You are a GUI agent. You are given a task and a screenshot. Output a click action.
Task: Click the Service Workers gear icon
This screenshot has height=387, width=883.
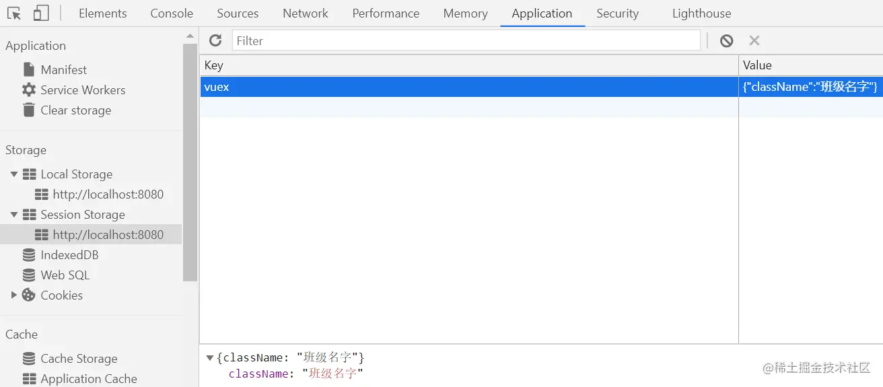click(x=28, y=90)
